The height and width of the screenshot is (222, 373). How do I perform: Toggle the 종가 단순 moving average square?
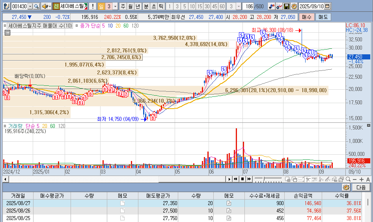(x=76, y=26)
